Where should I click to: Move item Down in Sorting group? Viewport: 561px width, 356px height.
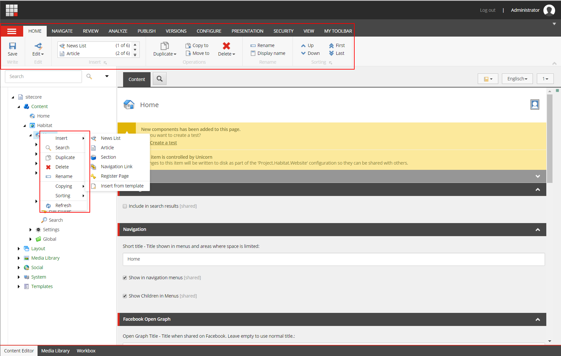pyautogui.click(x=310, y=53)
